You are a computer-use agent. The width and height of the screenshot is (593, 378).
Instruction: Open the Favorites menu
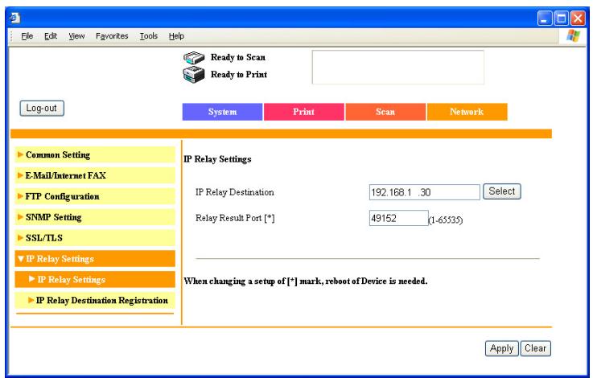tap(112, 36)
